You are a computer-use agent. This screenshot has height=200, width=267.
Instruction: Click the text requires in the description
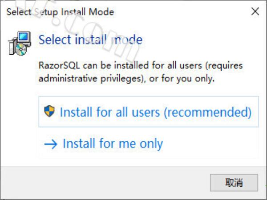224,66
